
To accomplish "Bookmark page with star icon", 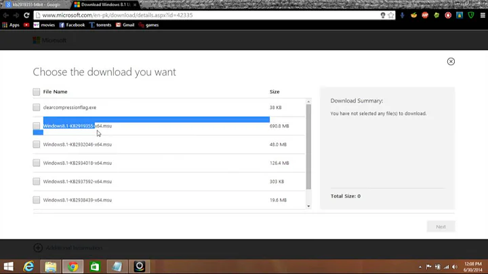I will (391, 15).
